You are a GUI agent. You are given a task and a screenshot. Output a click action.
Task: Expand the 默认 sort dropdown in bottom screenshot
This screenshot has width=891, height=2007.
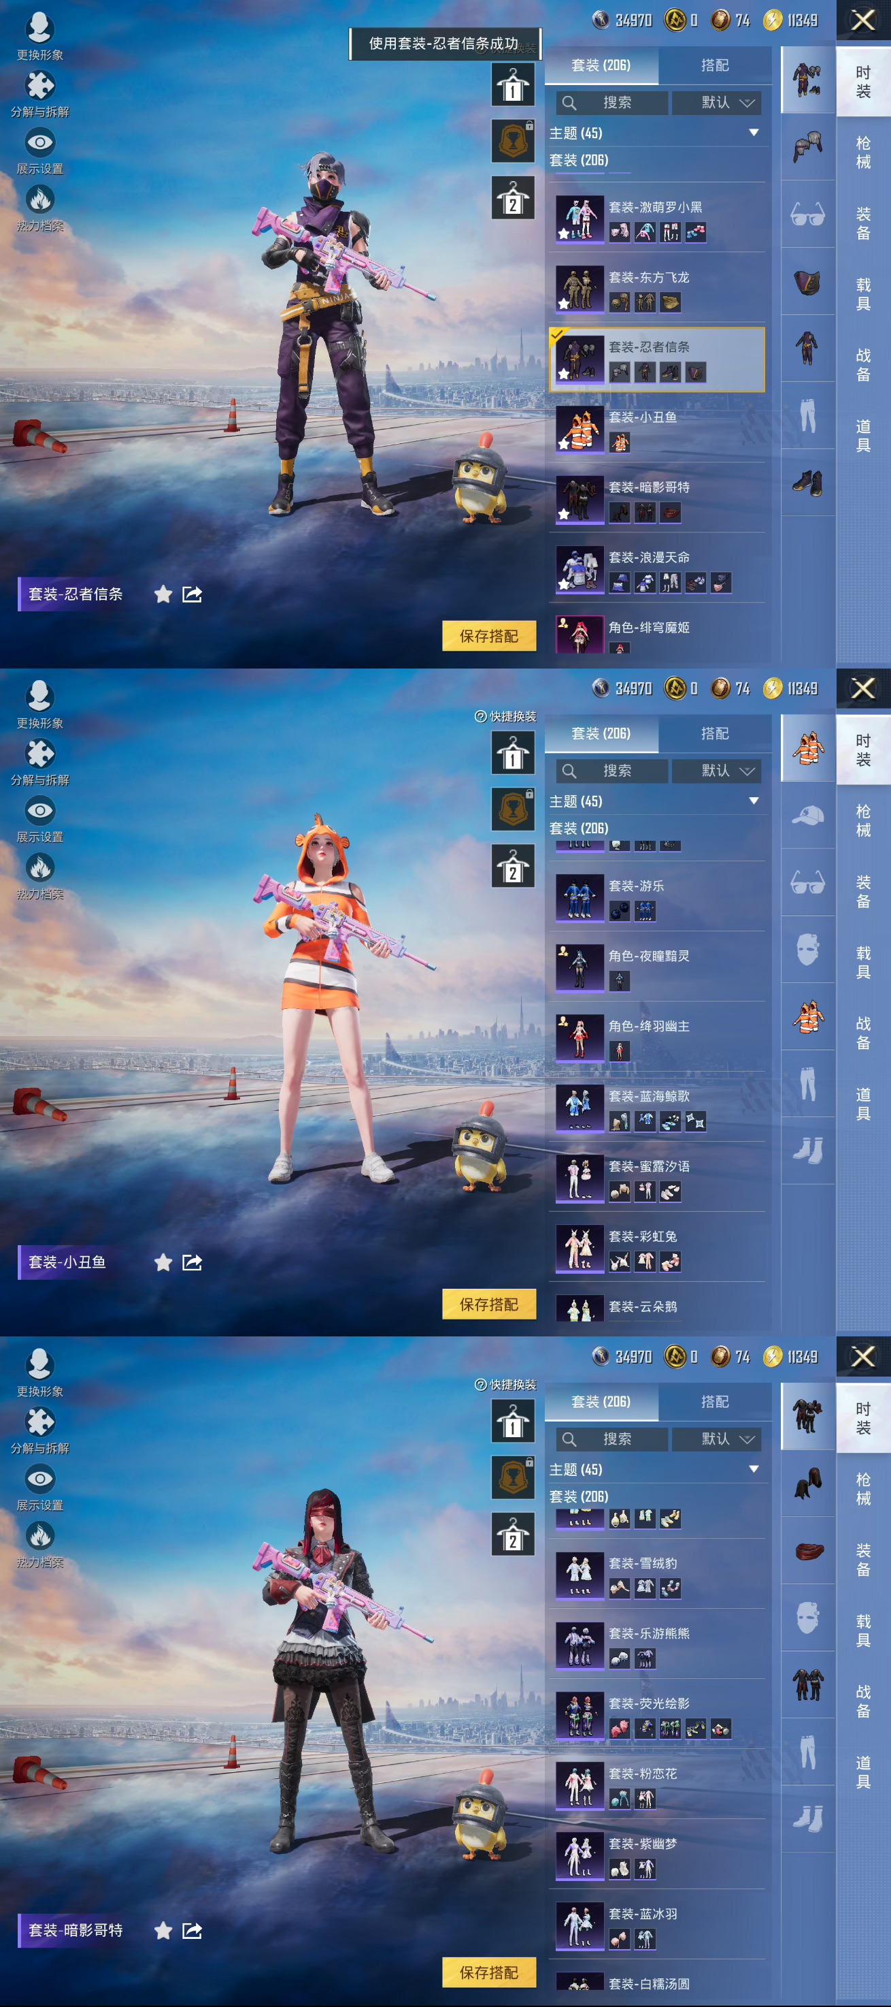tap(717, 1439)
